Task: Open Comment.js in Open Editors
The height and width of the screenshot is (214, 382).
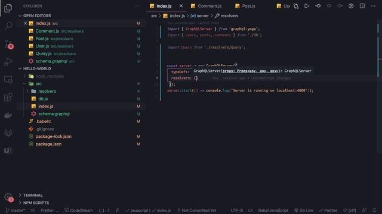Action: coord(47,31)
